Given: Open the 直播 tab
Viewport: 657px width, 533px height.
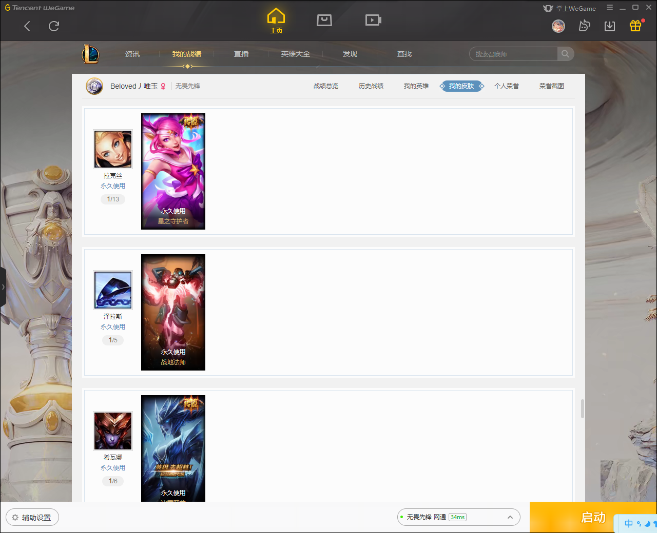Looking at the screenshot, I should 241,54.
